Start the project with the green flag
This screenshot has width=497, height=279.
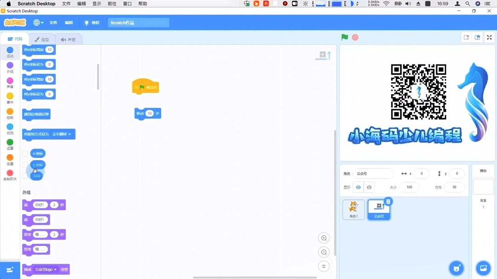pos(344,37)
